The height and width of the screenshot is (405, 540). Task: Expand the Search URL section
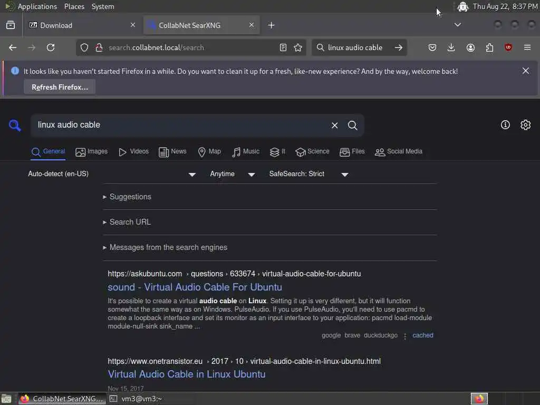(127, 222)
